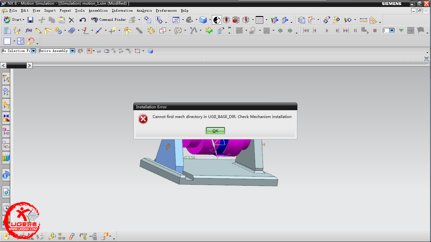Image resolution: width=431 pixels, height=242 pixels.
Task: Open the animation step number dropdown
Action: (x=392, y=31)
